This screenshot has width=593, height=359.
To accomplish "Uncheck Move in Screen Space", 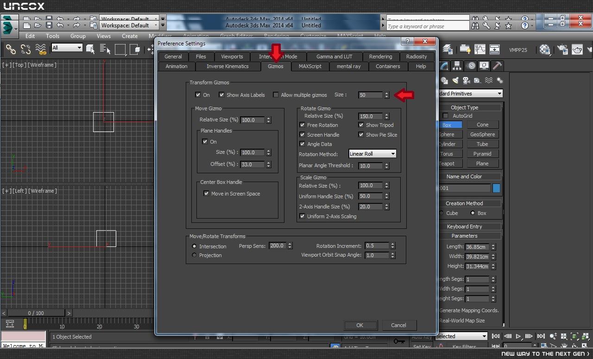I will (206, 194).
